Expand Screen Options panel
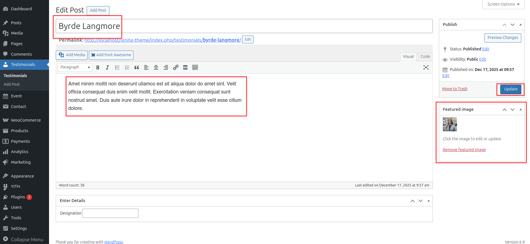 pyautogui.click(x=503, y=4)
